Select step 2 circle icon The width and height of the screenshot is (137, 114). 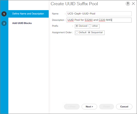4,23
